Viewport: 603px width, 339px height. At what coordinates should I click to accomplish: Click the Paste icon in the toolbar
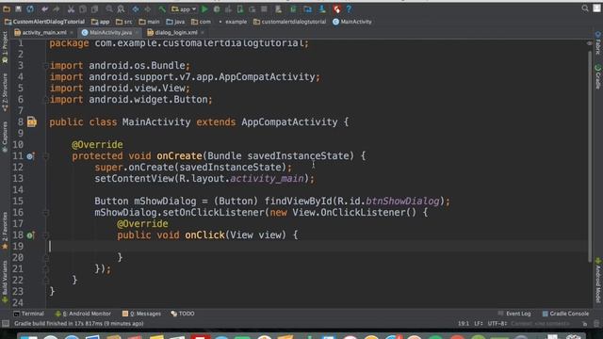pyautogui.click(x=94, y=8)
